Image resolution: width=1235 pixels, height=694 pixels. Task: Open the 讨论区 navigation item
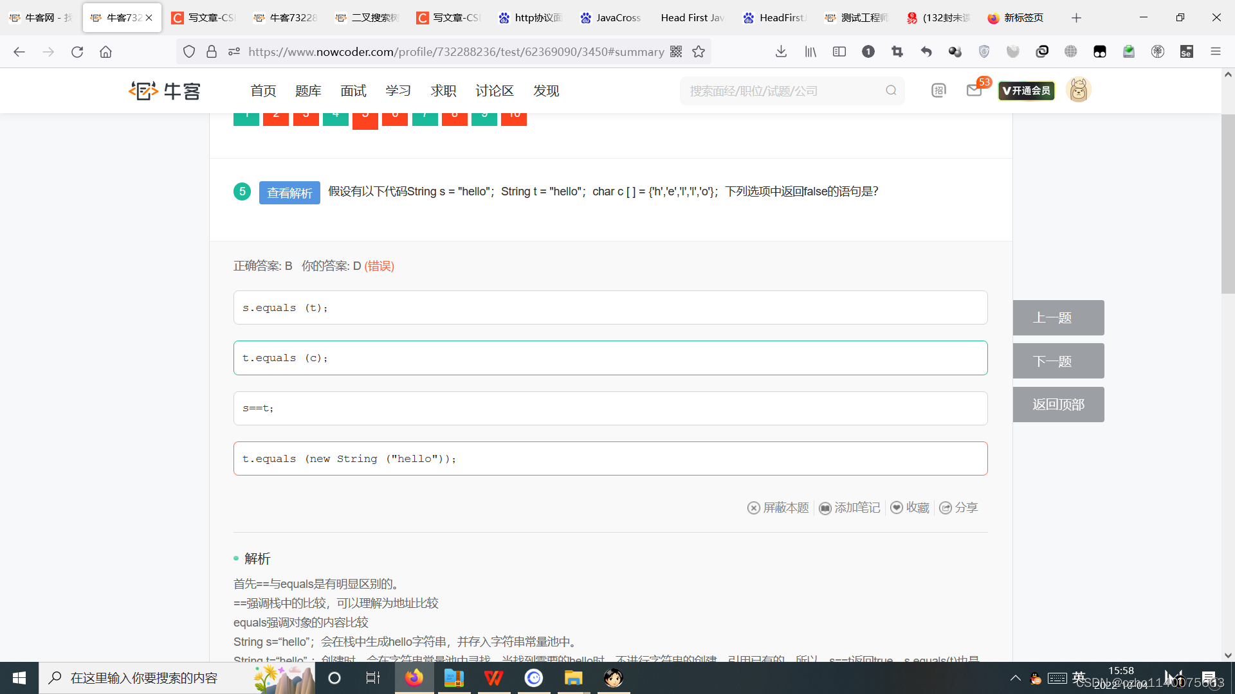[495, 91]
